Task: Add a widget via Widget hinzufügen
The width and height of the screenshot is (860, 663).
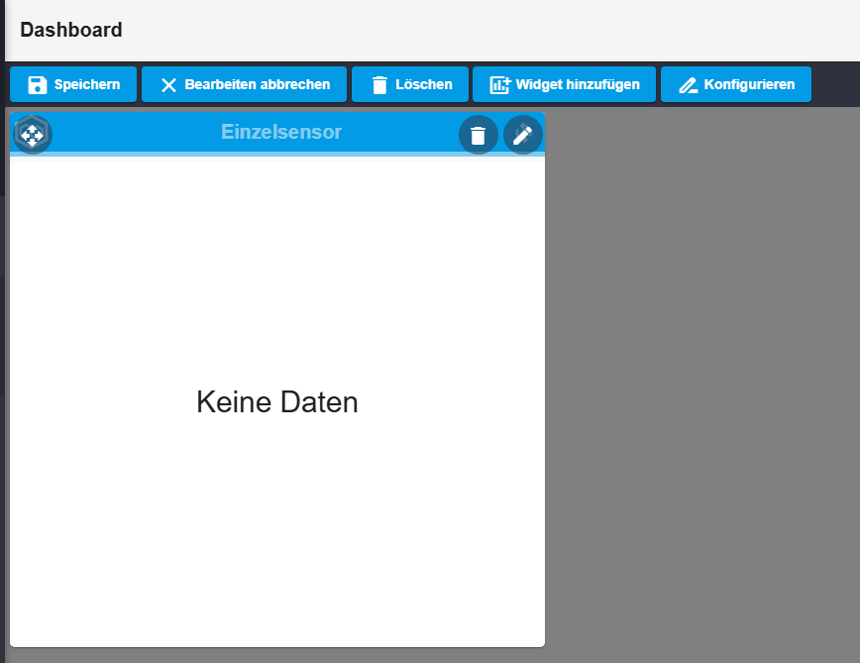Action: click(x=564, y=84)
